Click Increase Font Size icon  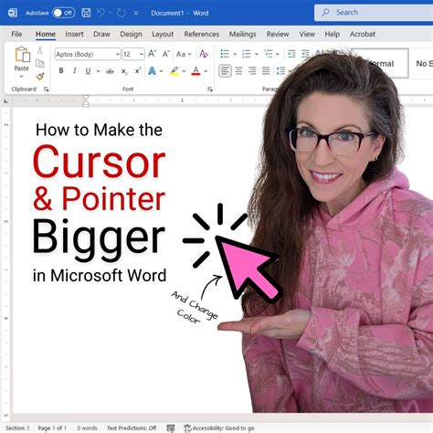point(152,54)
